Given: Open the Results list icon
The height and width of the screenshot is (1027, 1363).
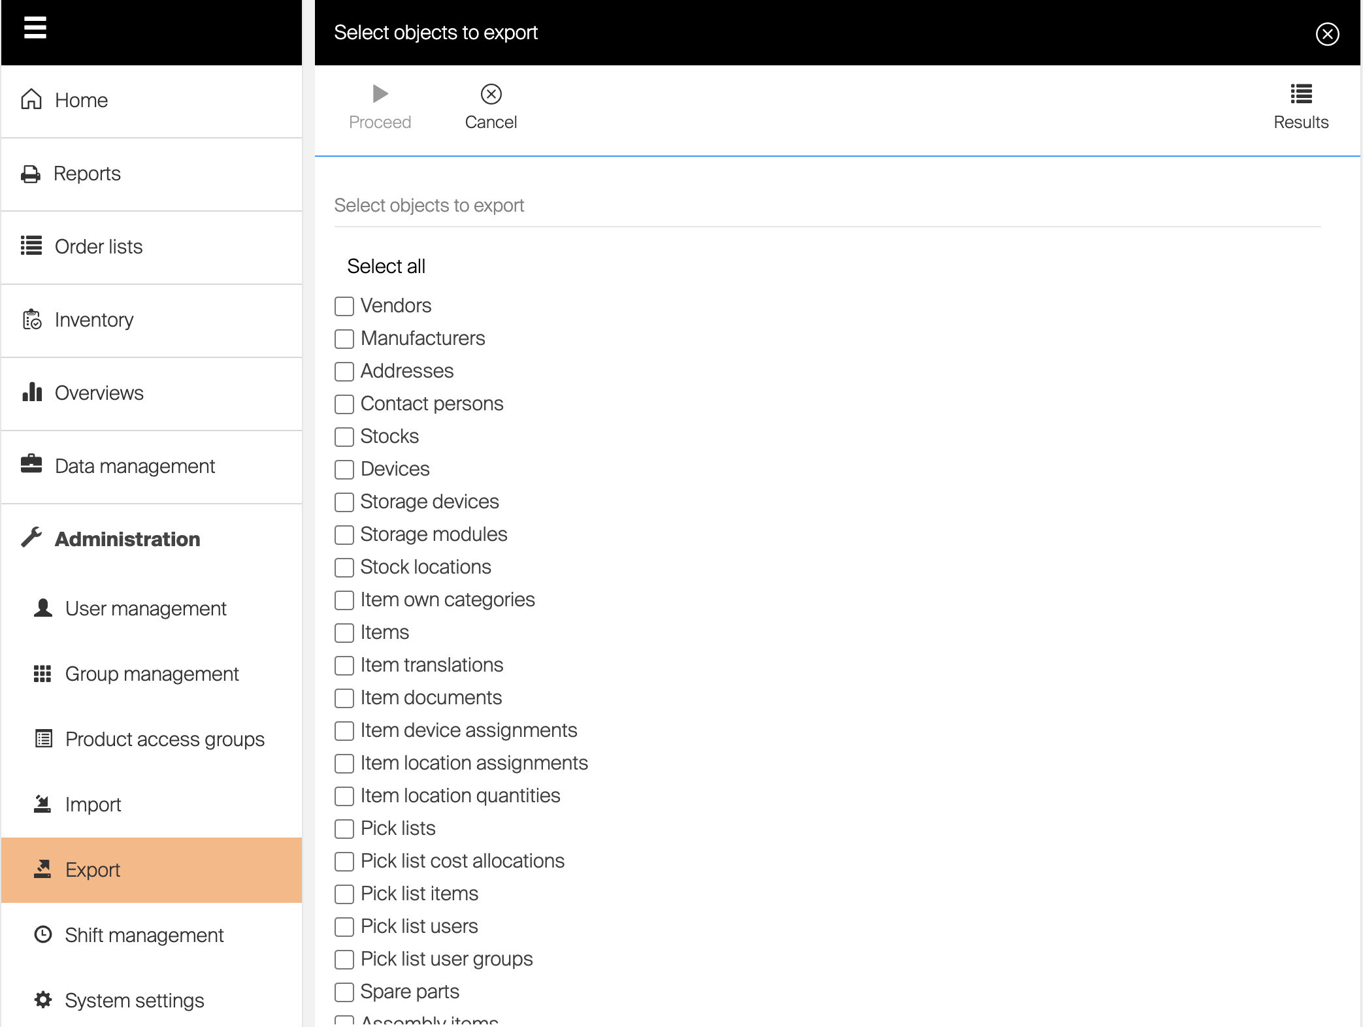Looking at the screenshot, I should point(1300,95).
